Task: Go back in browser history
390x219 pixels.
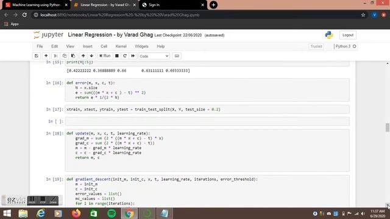Action: [6, 15]
